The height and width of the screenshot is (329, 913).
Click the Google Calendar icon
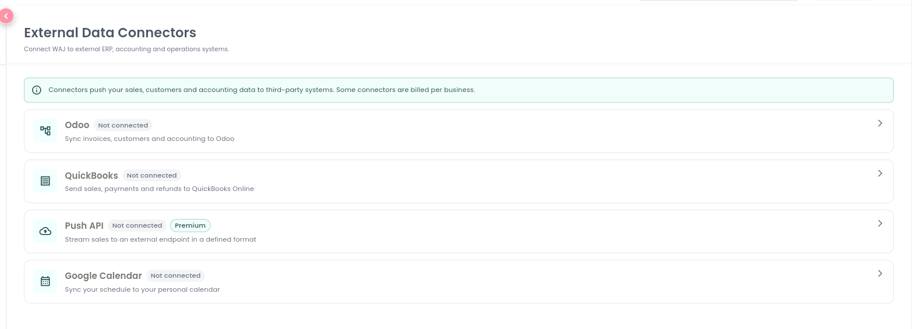point(45,281)
